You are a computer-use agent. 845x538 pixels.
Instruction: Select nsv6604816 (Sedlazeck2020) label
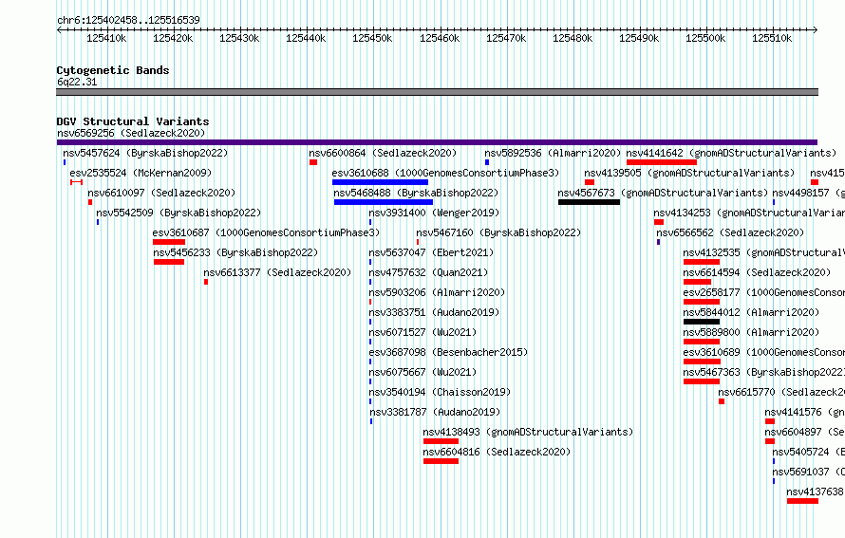(x=497, y=452)
